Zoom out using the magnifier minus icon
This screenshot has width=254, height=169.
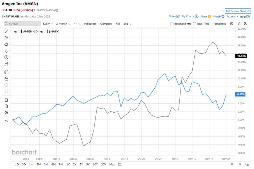click(6, 113)
